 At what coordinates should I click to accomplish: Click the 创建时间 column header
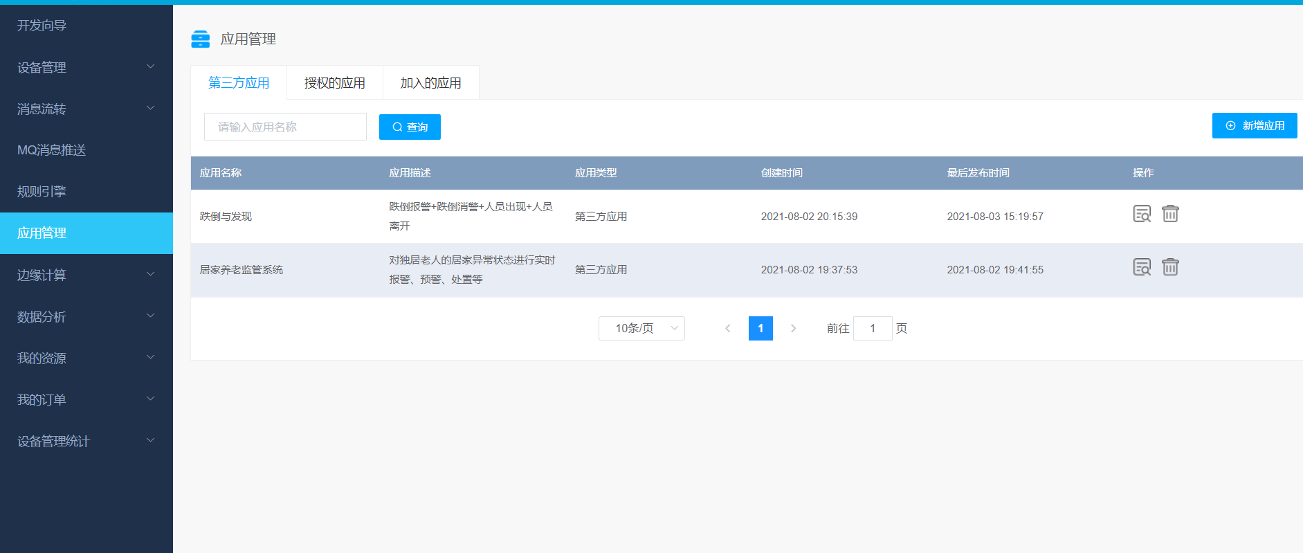click(782, 173)
